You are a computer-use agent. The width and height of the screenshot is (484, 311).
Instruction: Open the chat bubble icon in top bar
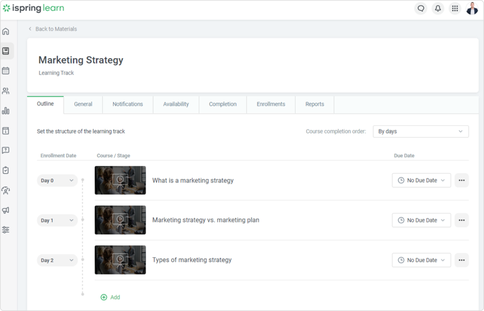421,8
